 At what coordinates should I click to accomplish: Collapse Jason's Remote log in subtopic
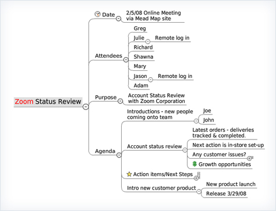pyautogui.click(x=151, y=80)
